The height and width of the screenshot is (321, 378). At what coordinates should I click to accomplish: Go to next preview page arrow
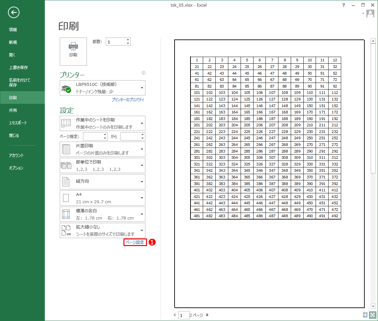pyautogui.click(x=207, y=315)
